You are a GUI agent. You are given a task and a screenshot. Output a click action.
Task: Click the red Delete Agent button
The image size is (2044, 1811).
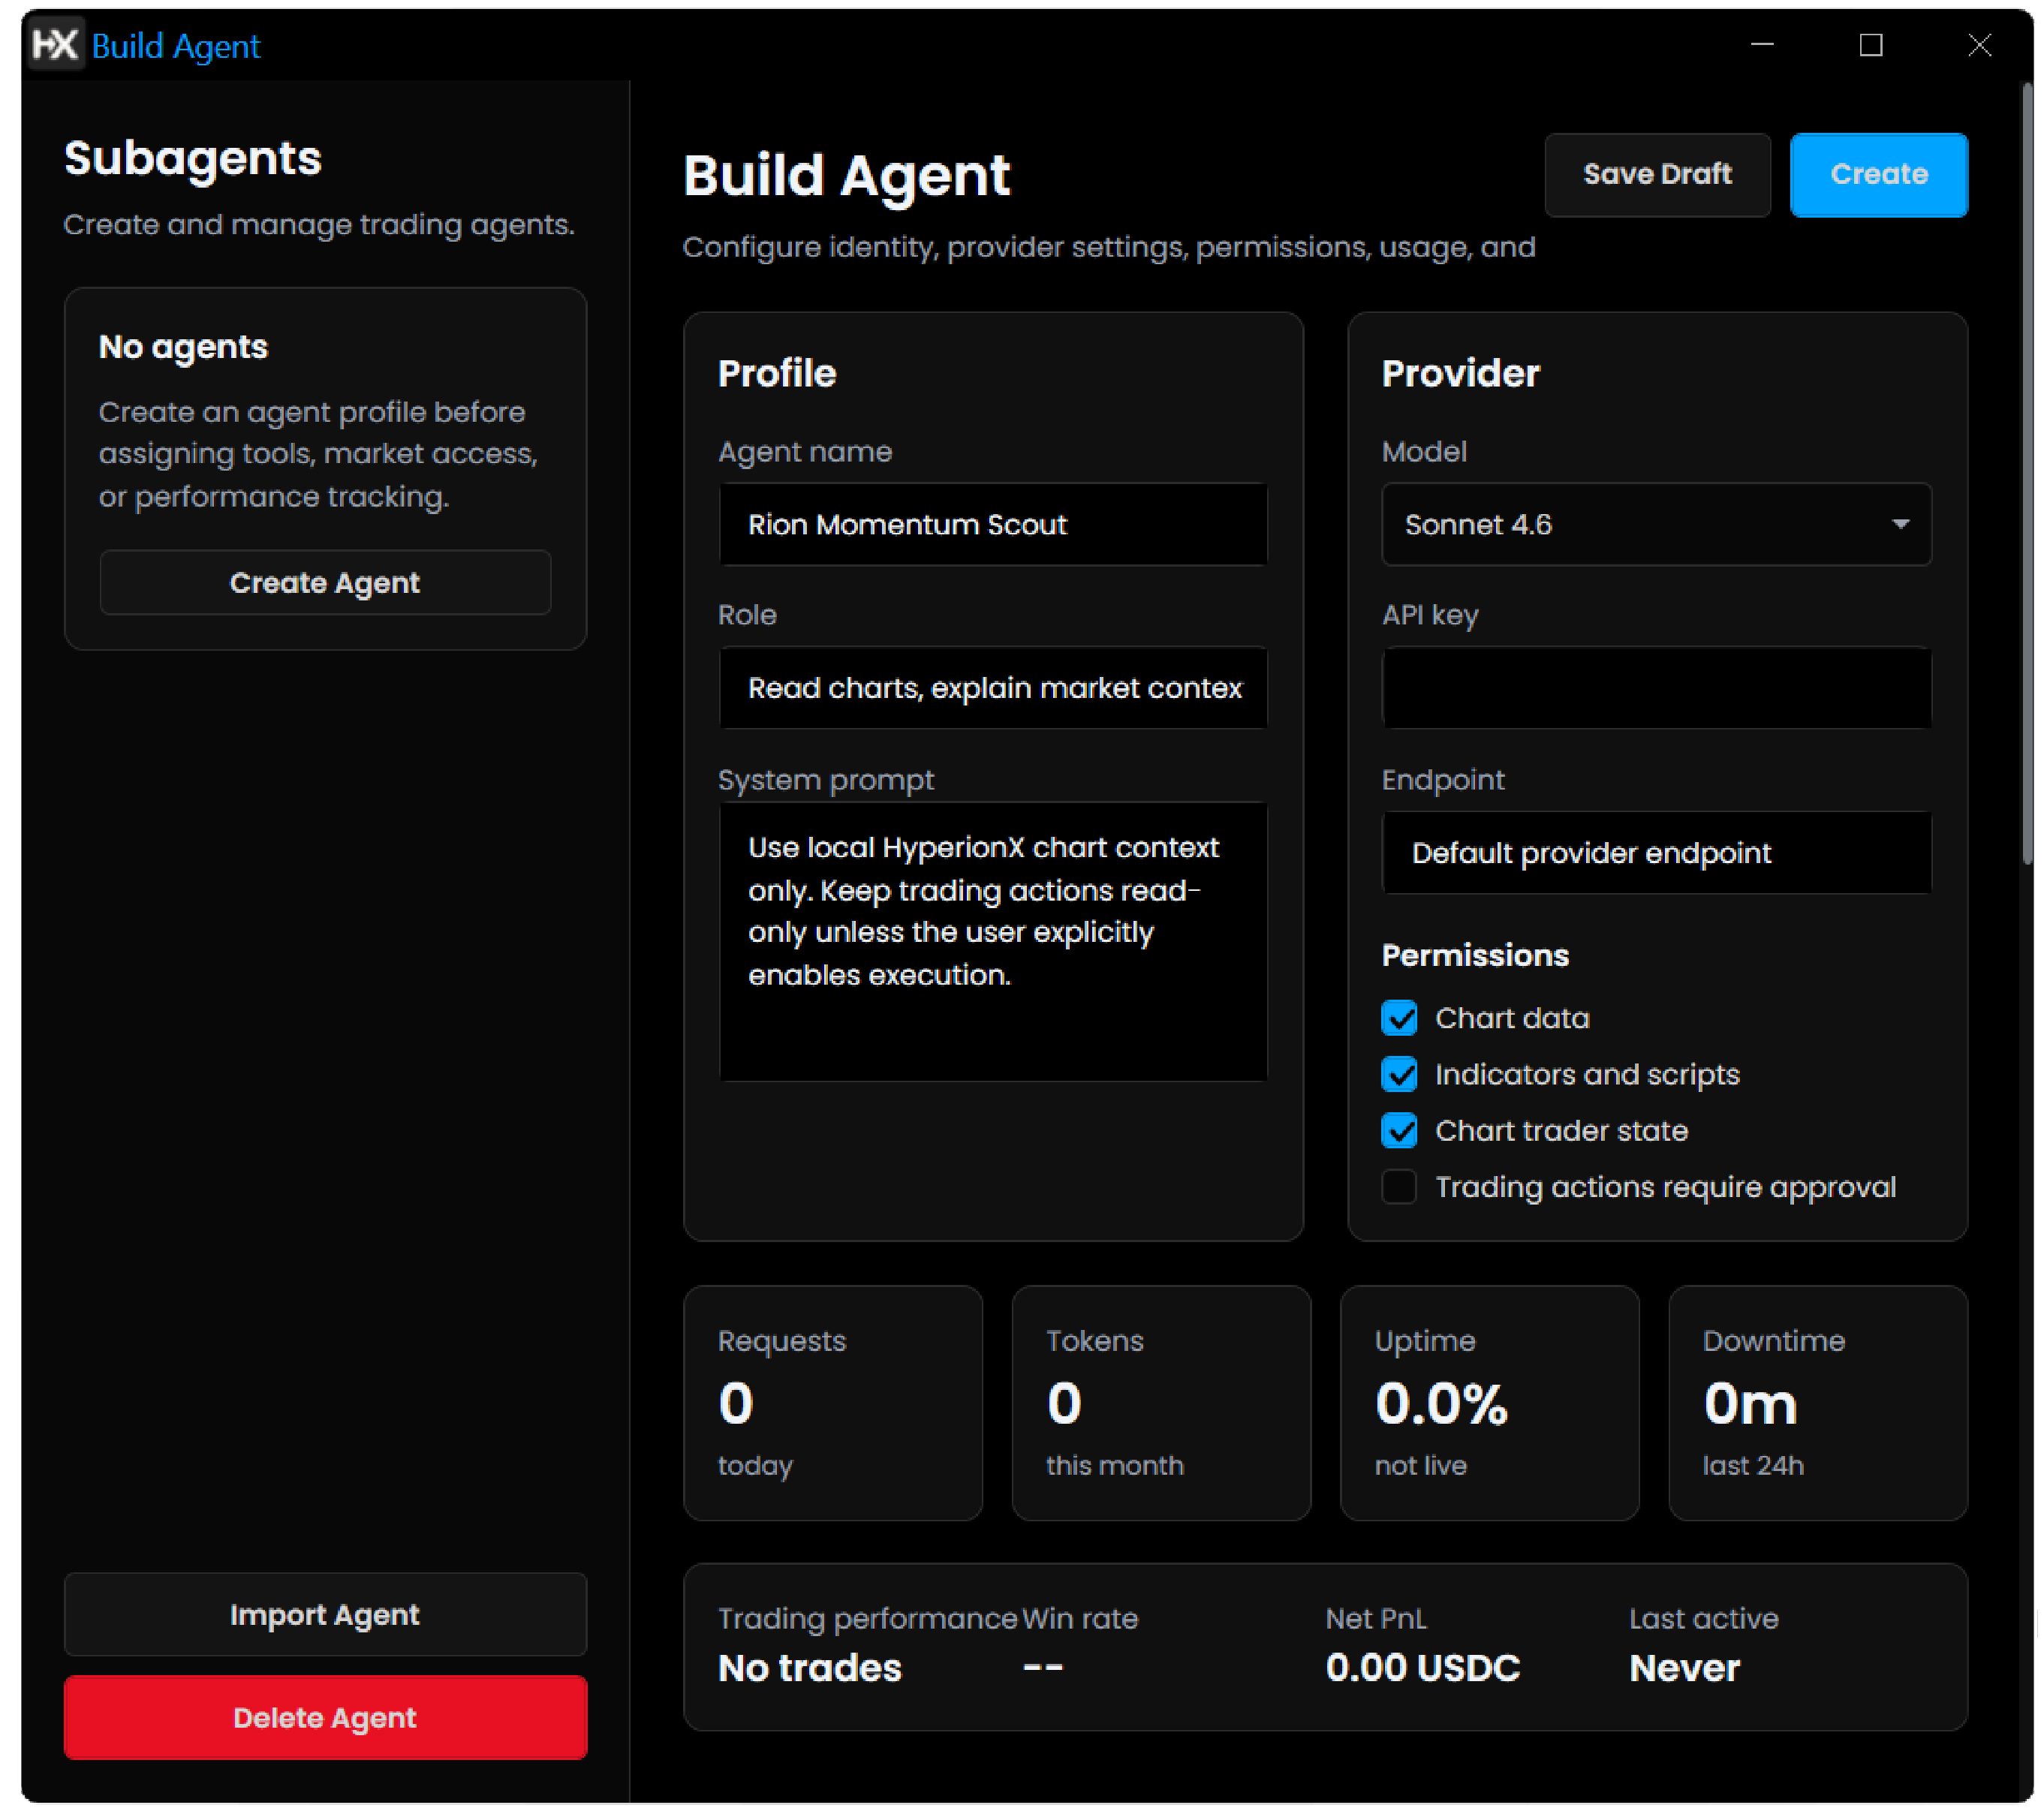(x=325, y=1717)
